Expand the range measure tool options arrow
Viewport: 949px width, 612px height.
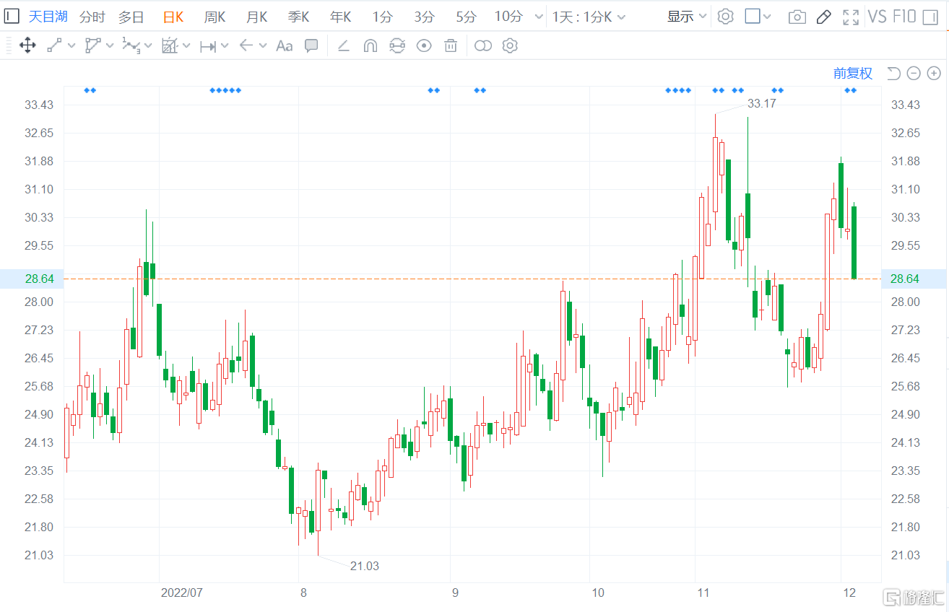click(x=225, y=46)
